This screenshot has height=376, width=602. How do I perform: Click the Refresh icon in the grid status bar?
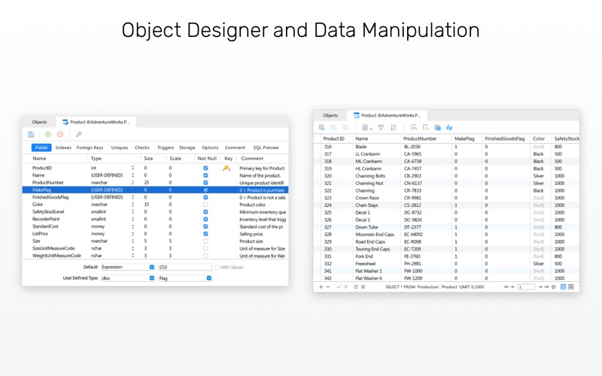(x=356, y=287)
